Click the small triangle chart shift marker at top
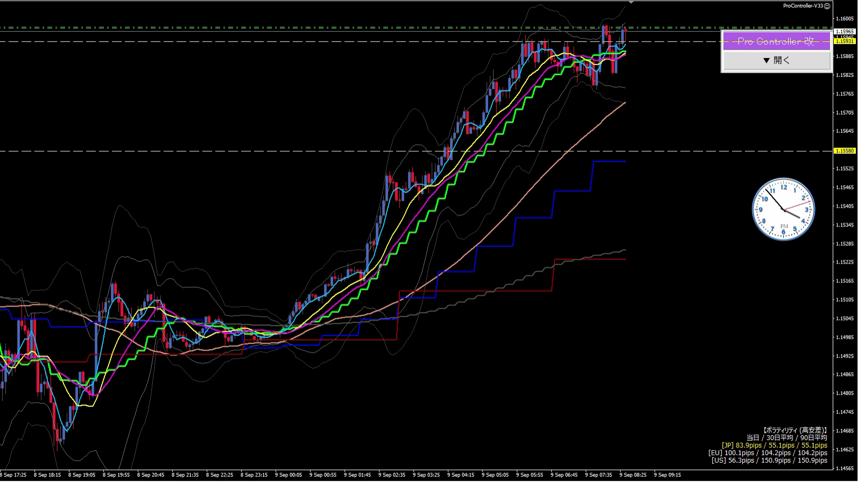This screenshot has width=858, height=482. [x=631, y=2]
